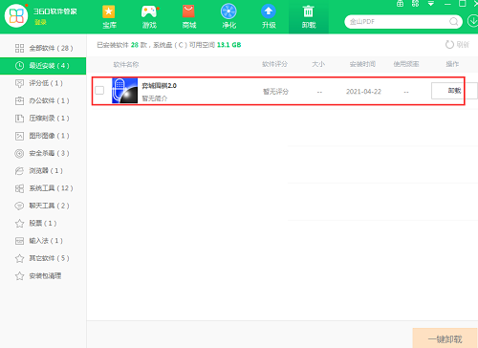Select 系统工具 (12) category

tap(43, 188)
